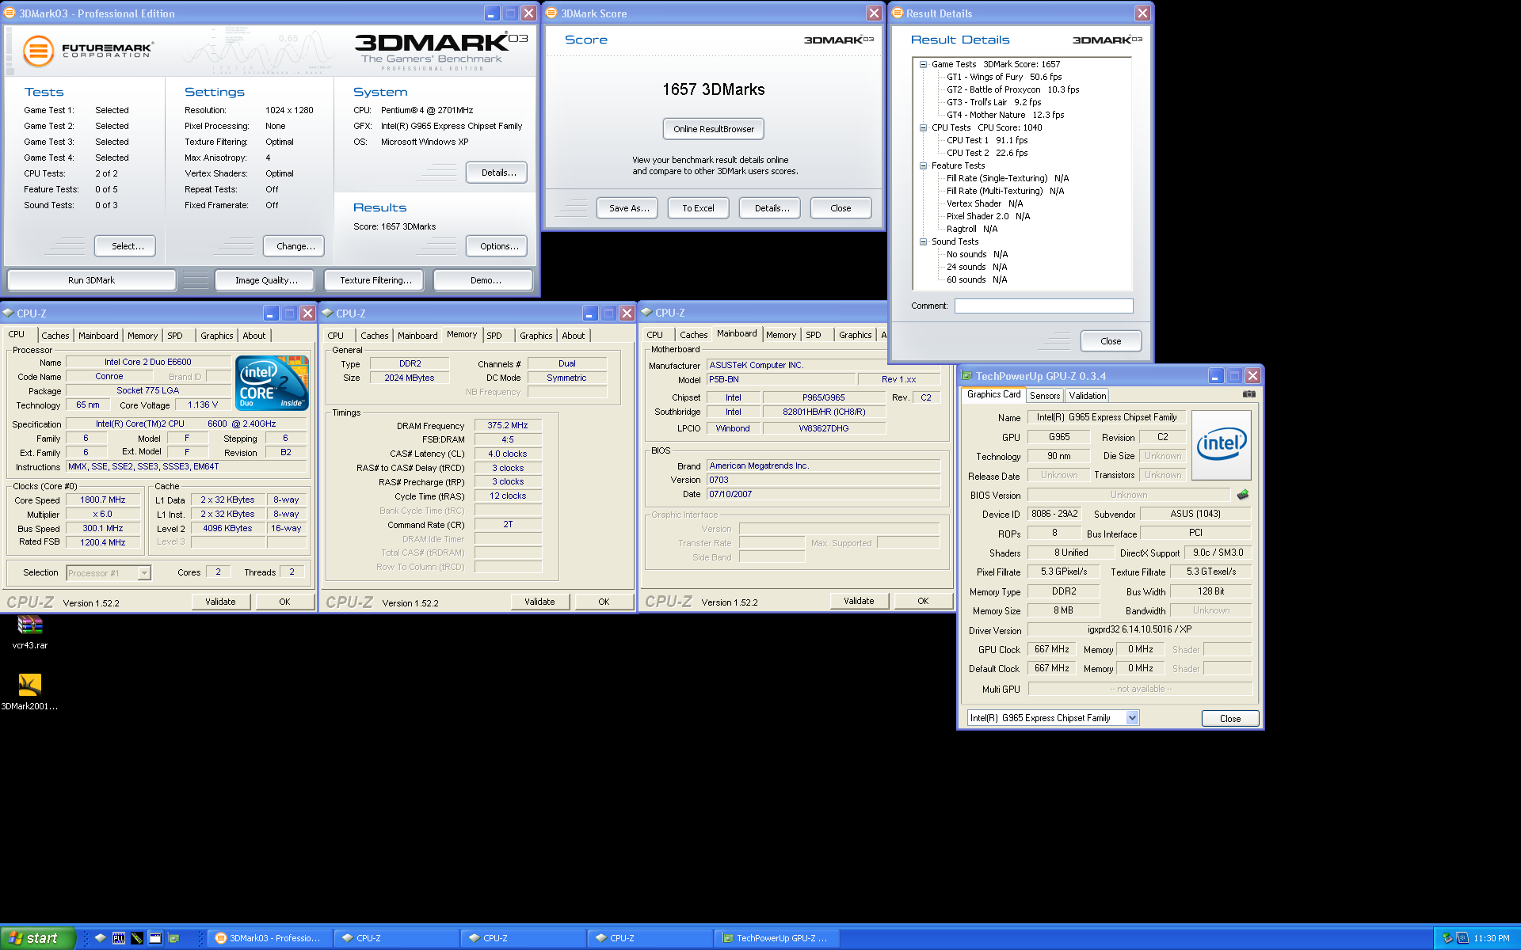Click the Futuremark Corporation logo

pyautogui.click(x=88, y=51)
